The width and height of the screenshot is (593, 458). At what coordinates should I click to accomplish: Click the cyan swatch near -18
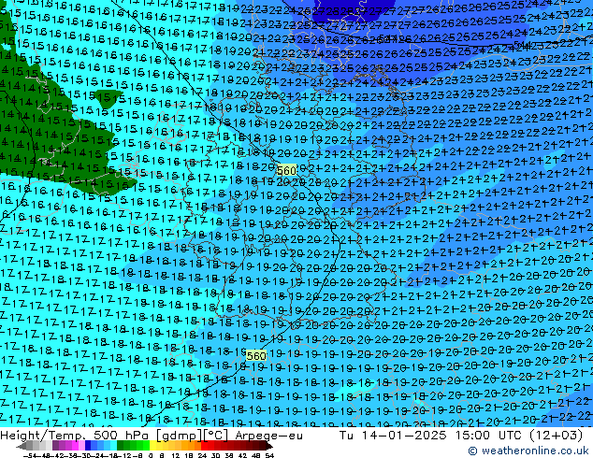113,446
